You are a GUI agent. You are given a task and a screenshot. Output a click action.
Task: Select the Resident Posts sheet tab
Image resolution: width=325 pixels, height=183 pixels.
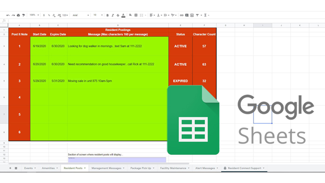[x=73, y=168]
